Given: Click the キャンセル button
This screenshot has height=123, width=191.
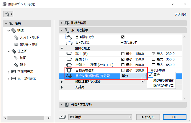Looking at the screenshot, I should point(148,117).
